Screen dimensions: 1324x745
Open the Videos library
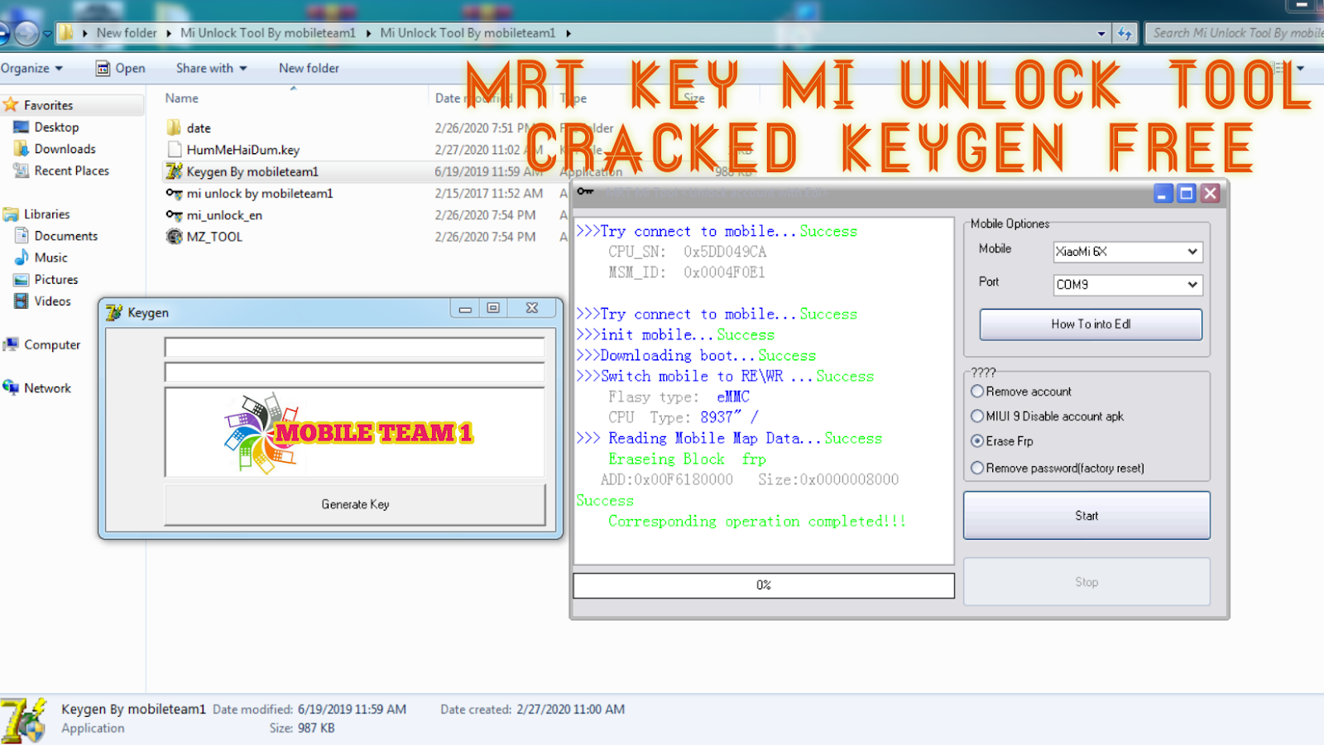(52, 301)
